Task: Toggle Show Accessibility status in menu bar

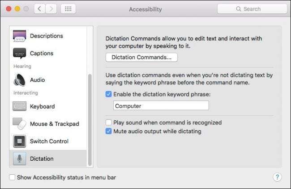Action: point(12,177)
